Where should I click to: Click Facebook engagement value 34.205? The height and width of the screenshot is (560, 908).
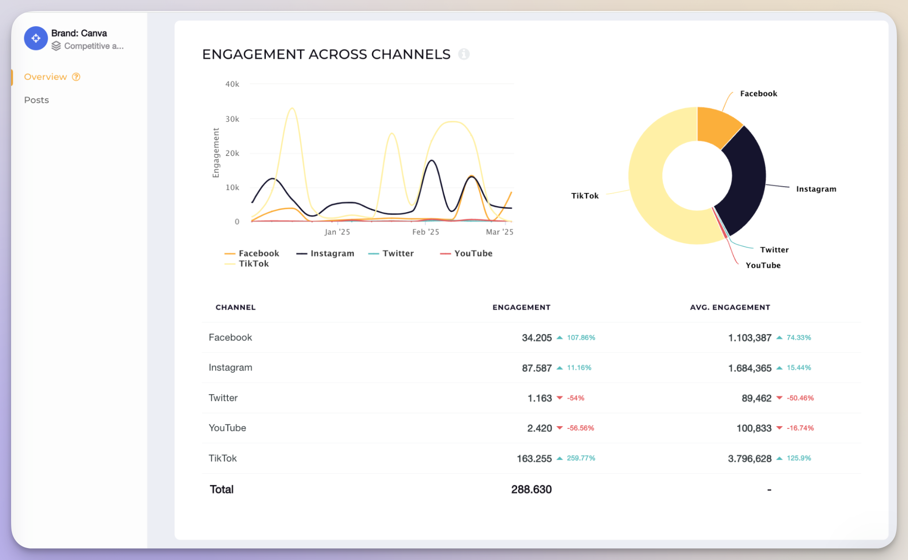(537, 338)
